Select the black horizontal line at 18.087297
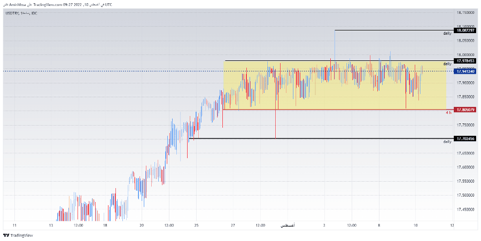The width and height of the screenshot is (481, 241). pyautogui.click(x=394, y=30)
